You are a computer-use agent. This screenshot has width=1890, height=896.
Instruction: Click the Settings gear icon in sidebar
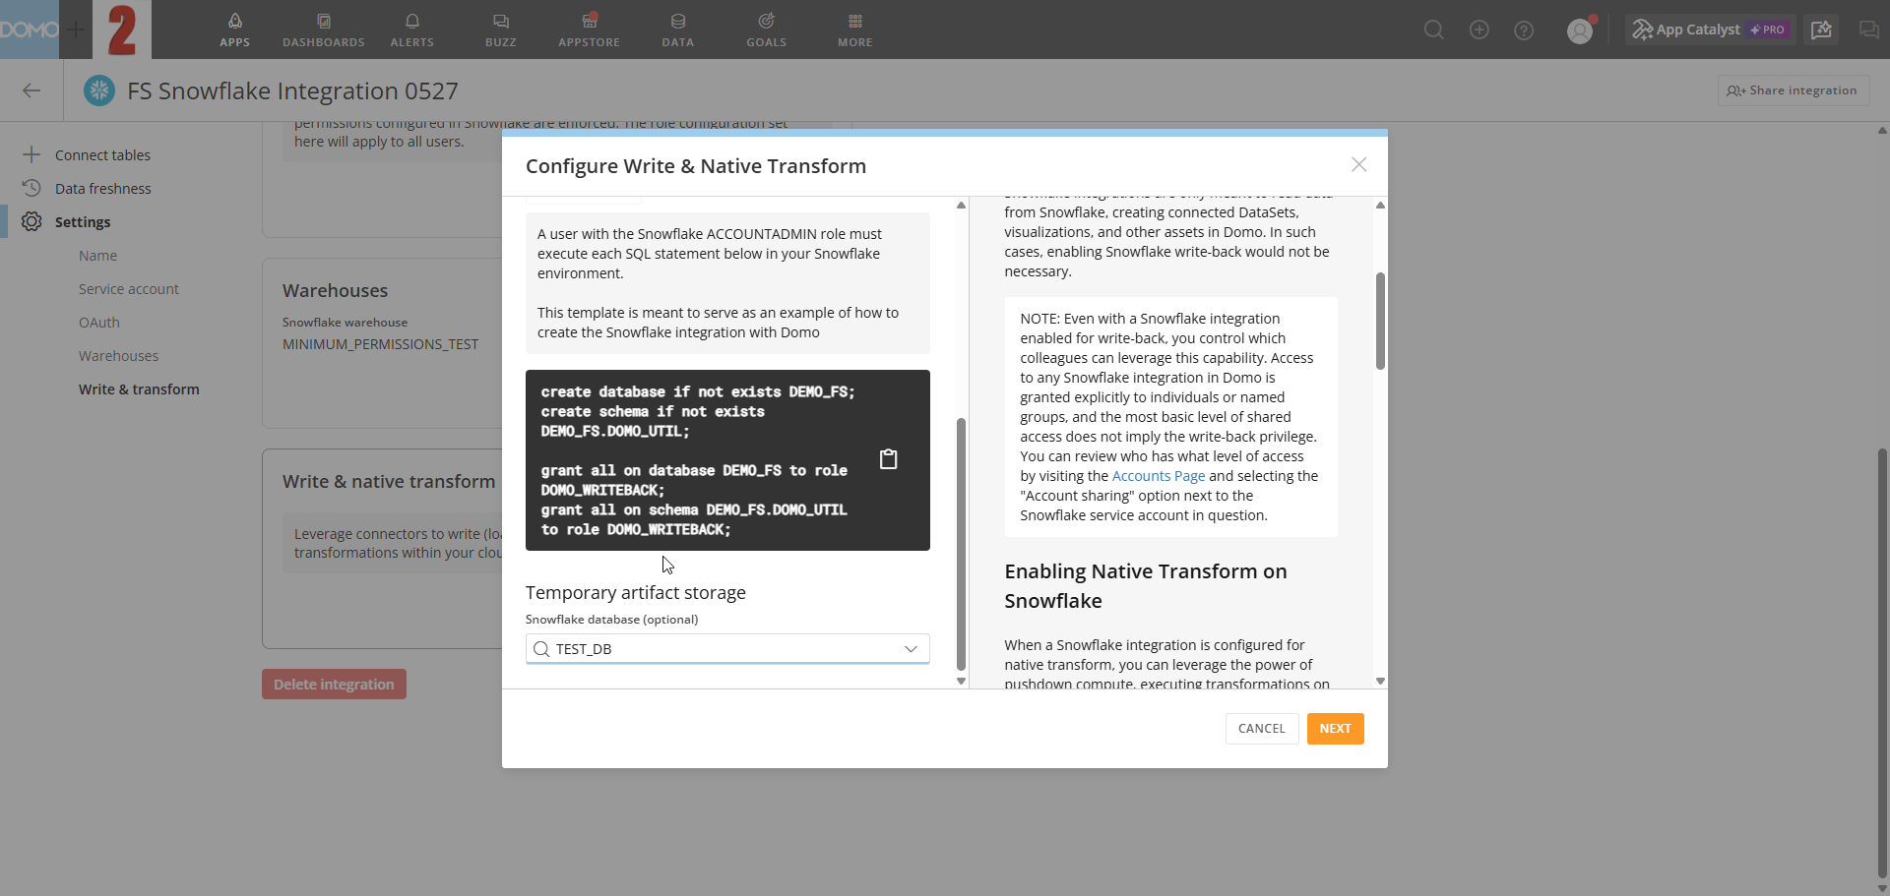coord(31,221)
